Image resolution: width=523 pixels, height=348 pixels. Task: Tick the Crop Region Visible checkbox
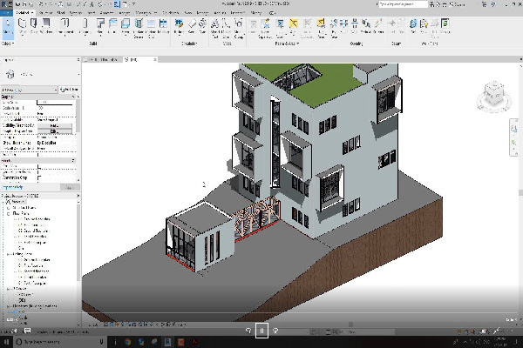coord(38,172)
